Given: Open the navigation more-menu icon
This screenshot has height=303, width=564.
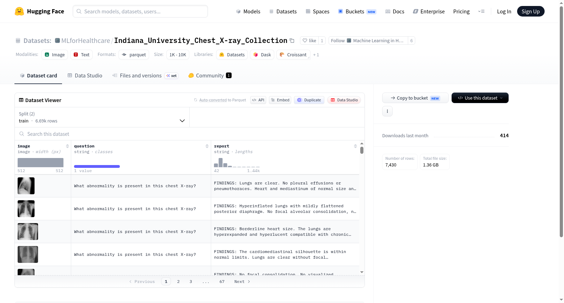Looking at the screenshot, I should tap(481, 12).
